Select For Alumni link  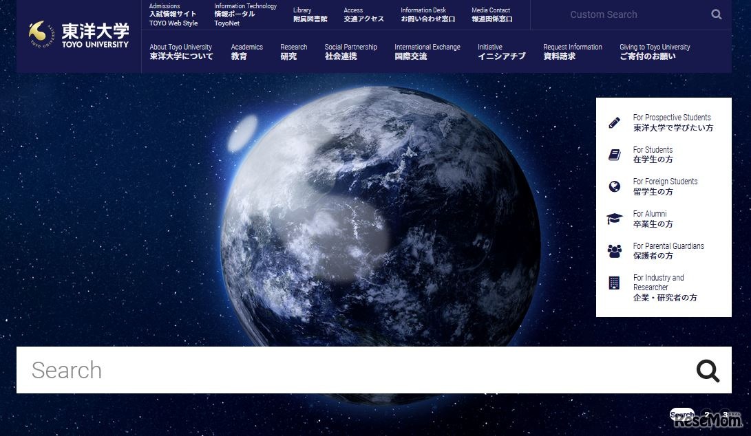[653, 219]
